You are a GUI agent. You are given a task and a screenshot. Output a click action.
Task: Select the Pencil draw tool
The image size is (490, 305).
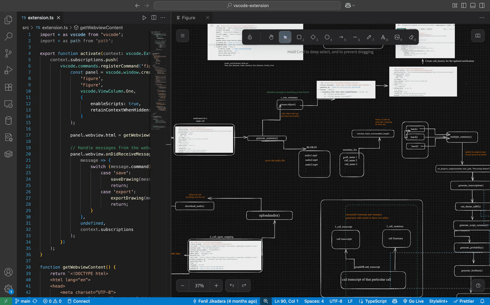[369, 37]
